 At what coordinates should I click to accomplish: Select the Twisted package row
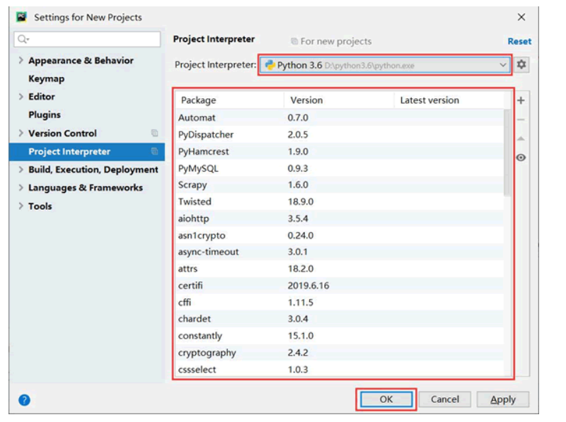pyautogui.click(x=340, y=201)
